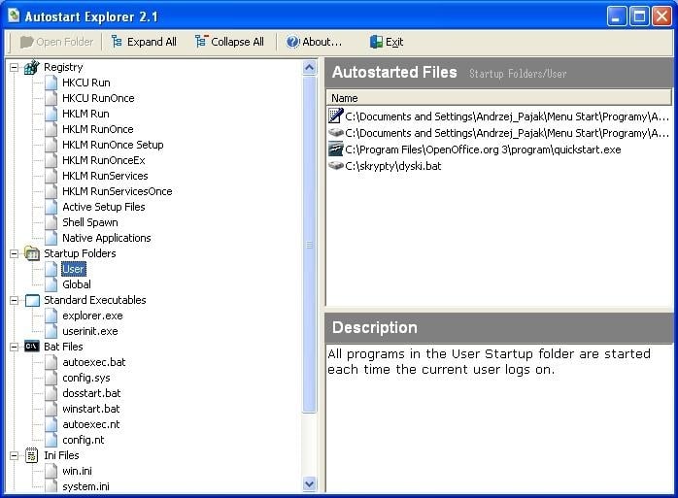Select HKLM RunOnceEx item
The image size is (678, 498).
pos(104,160)
